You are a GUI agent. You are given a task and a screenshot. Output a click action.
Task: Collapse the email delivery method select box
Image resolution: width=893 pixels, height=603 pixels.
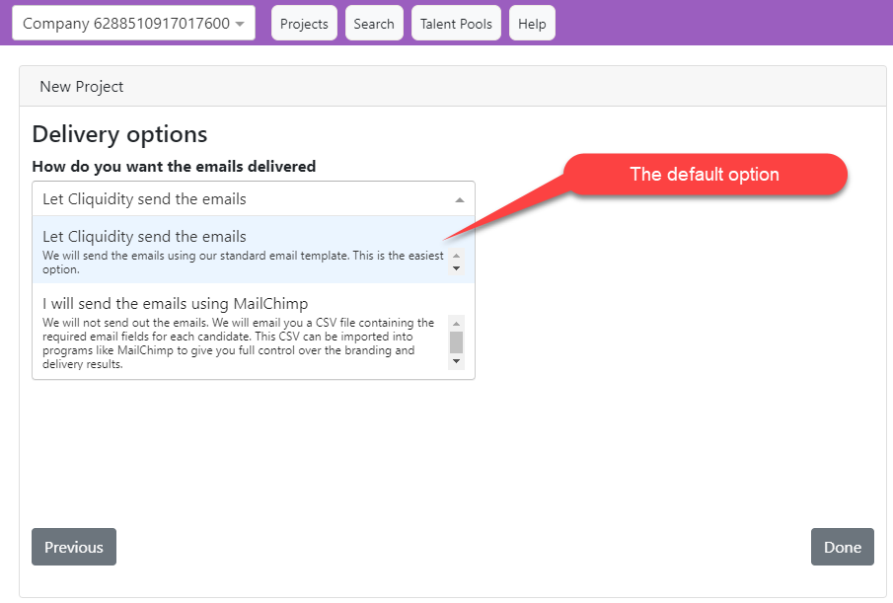[253, 198]
